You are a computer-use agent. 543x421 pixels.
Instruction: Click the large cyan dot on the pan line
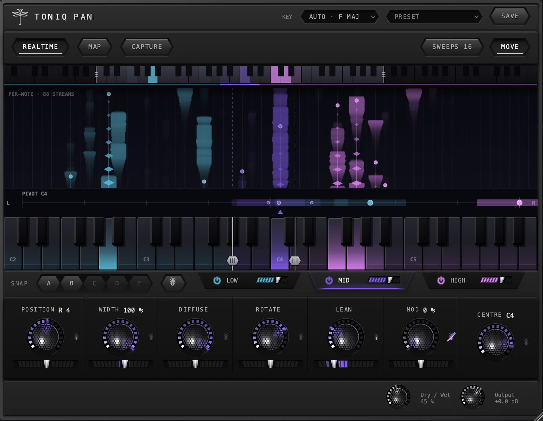pyautogui.click(x=370, y=203)
